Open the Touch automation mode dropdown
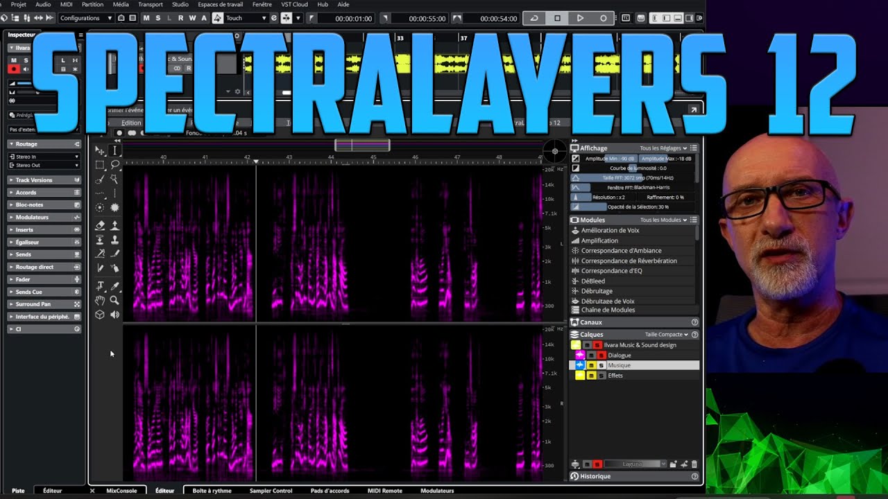This screenshot has height=499, width=888. 246,18
